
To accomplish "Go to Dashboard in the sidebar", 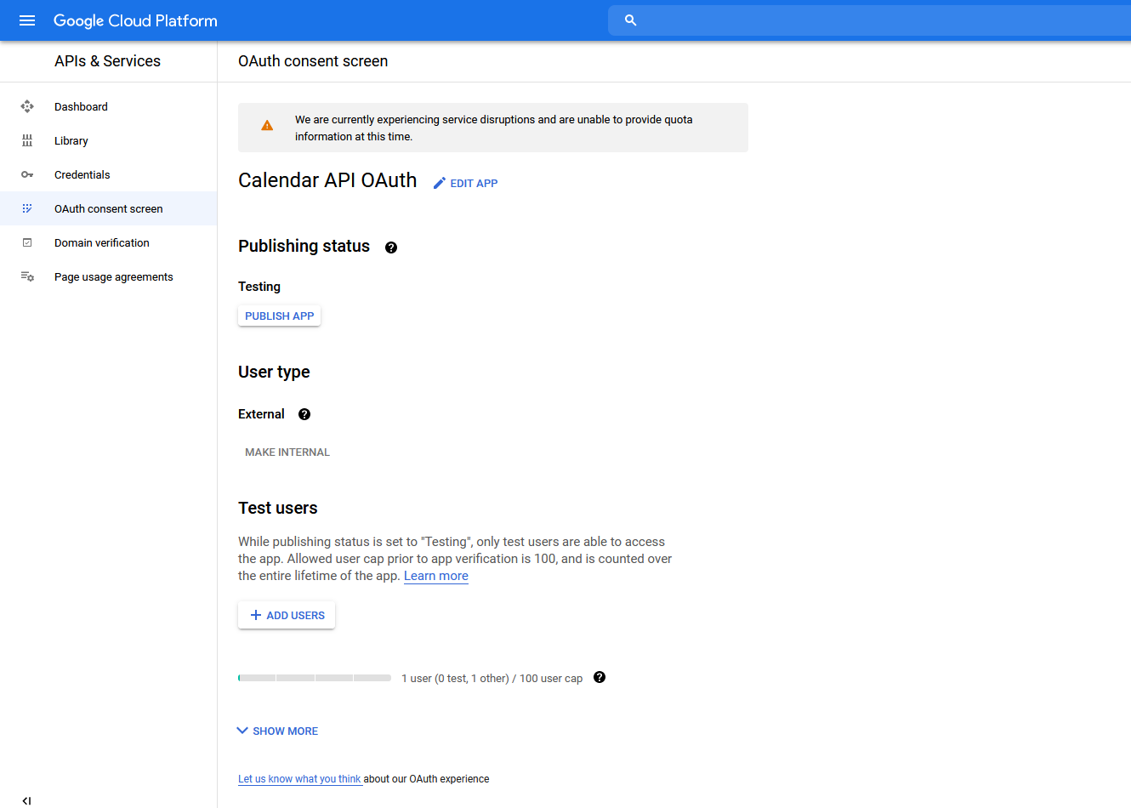I will [108, 106].
